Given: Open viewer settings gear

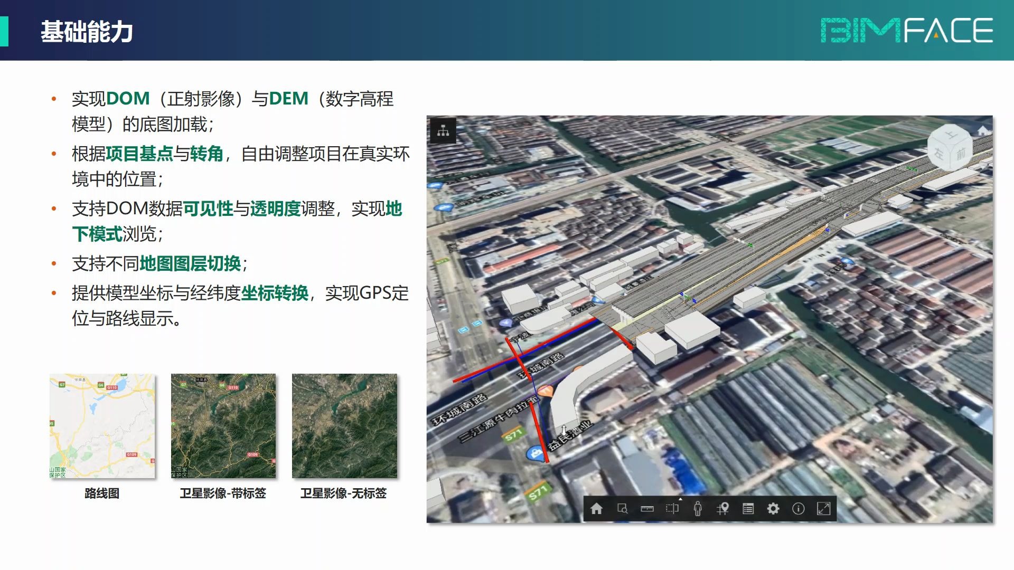Looking at the screenshot, I should 773,509.
